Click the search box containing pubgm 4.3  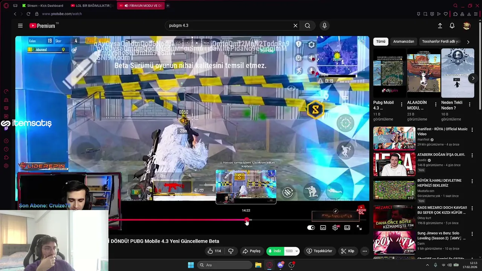pyautogui.click(x=229, y=26)
